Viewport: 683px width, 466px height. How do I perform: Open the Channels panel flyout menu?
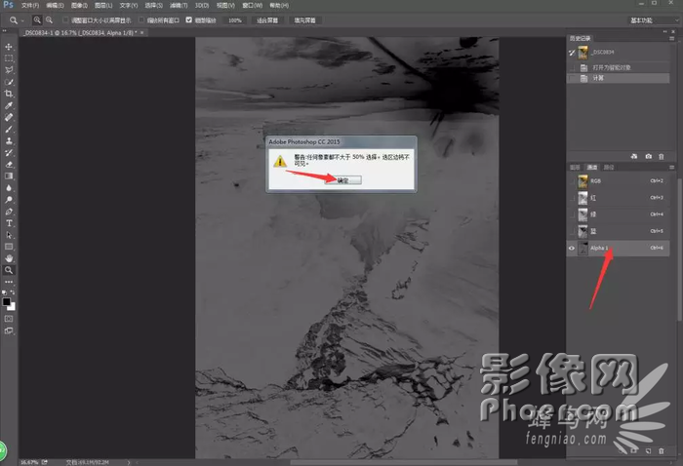(671, 167)
